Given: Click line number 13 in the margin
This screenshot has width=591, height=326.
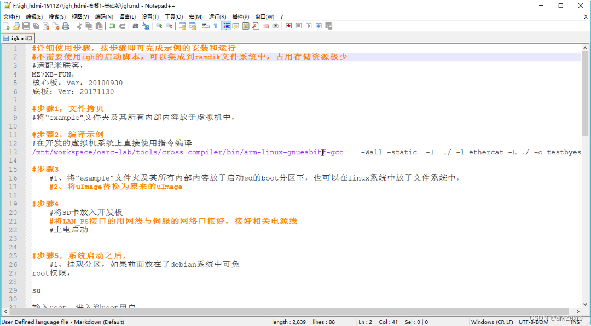Looking at the screenshot, I should pos(13,152).
